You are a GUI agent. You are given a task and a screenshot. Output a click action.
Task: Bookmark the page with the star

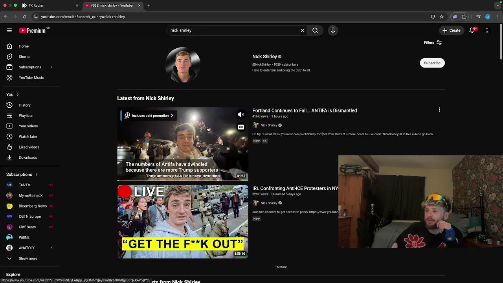click(x=442, y=17)
